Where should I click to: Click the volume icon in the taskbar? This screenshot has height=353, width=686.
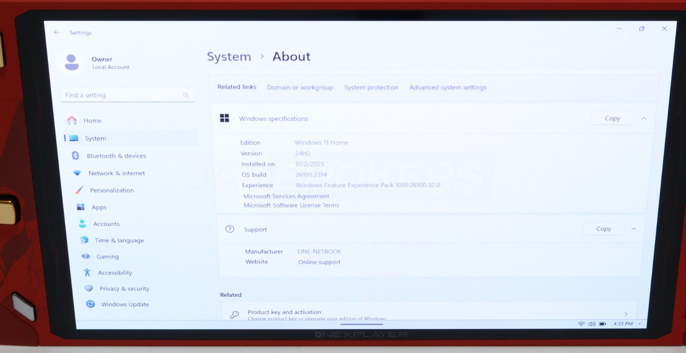coord(592,324)
